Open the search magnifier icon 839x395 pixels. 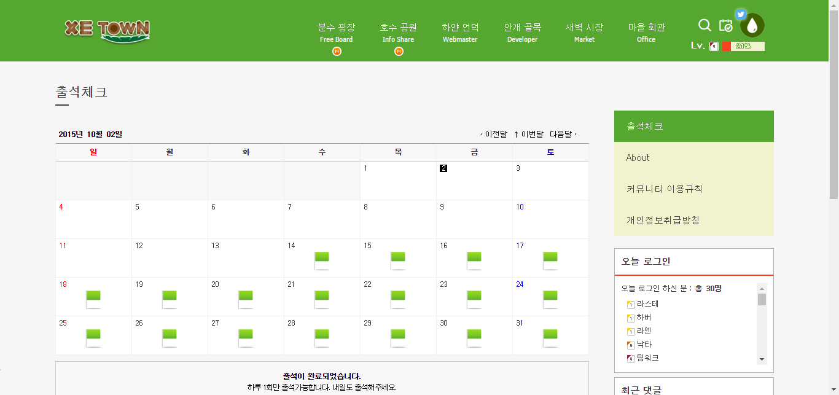(704, 25)
